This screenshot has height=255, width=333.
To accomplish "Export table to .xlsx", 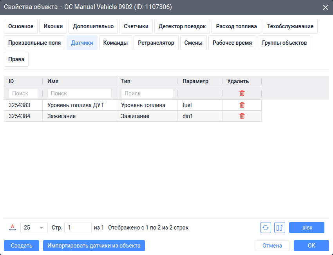I will click(307, 228).
